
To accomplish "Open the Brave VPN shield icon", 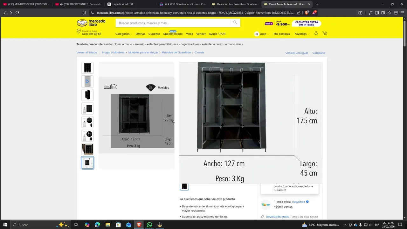I will [x=396, y=13].
